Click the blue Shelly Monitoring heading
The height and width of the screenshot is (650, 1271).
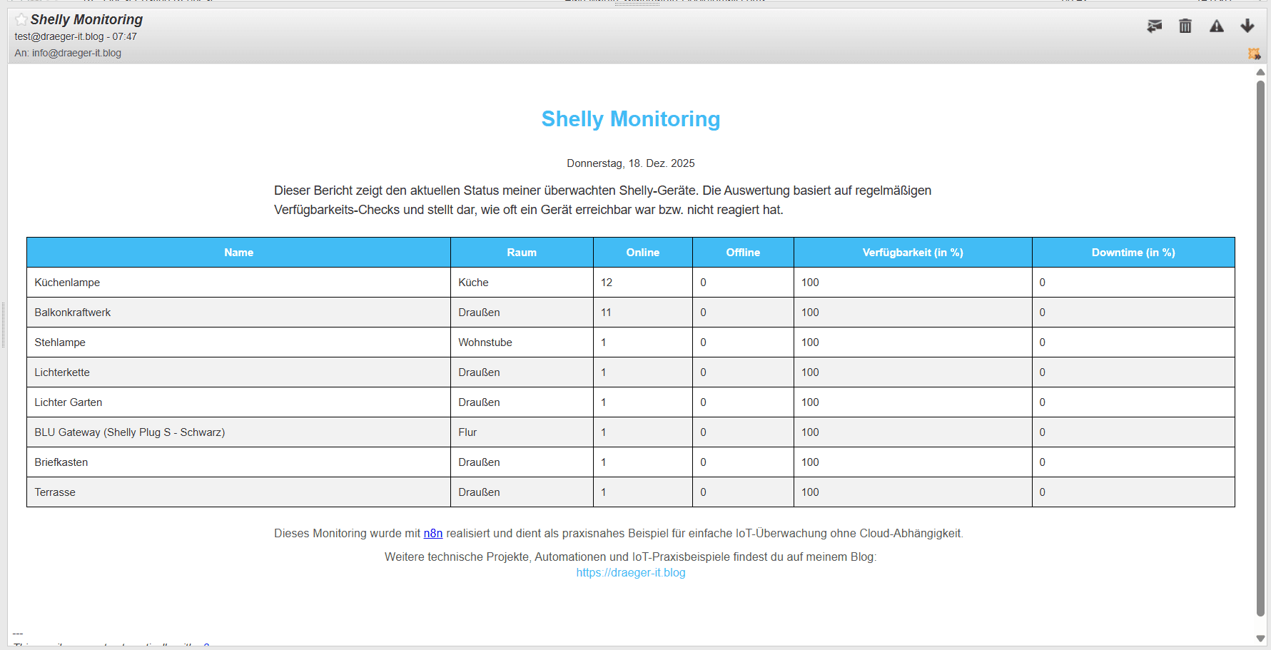coord(630,119)
